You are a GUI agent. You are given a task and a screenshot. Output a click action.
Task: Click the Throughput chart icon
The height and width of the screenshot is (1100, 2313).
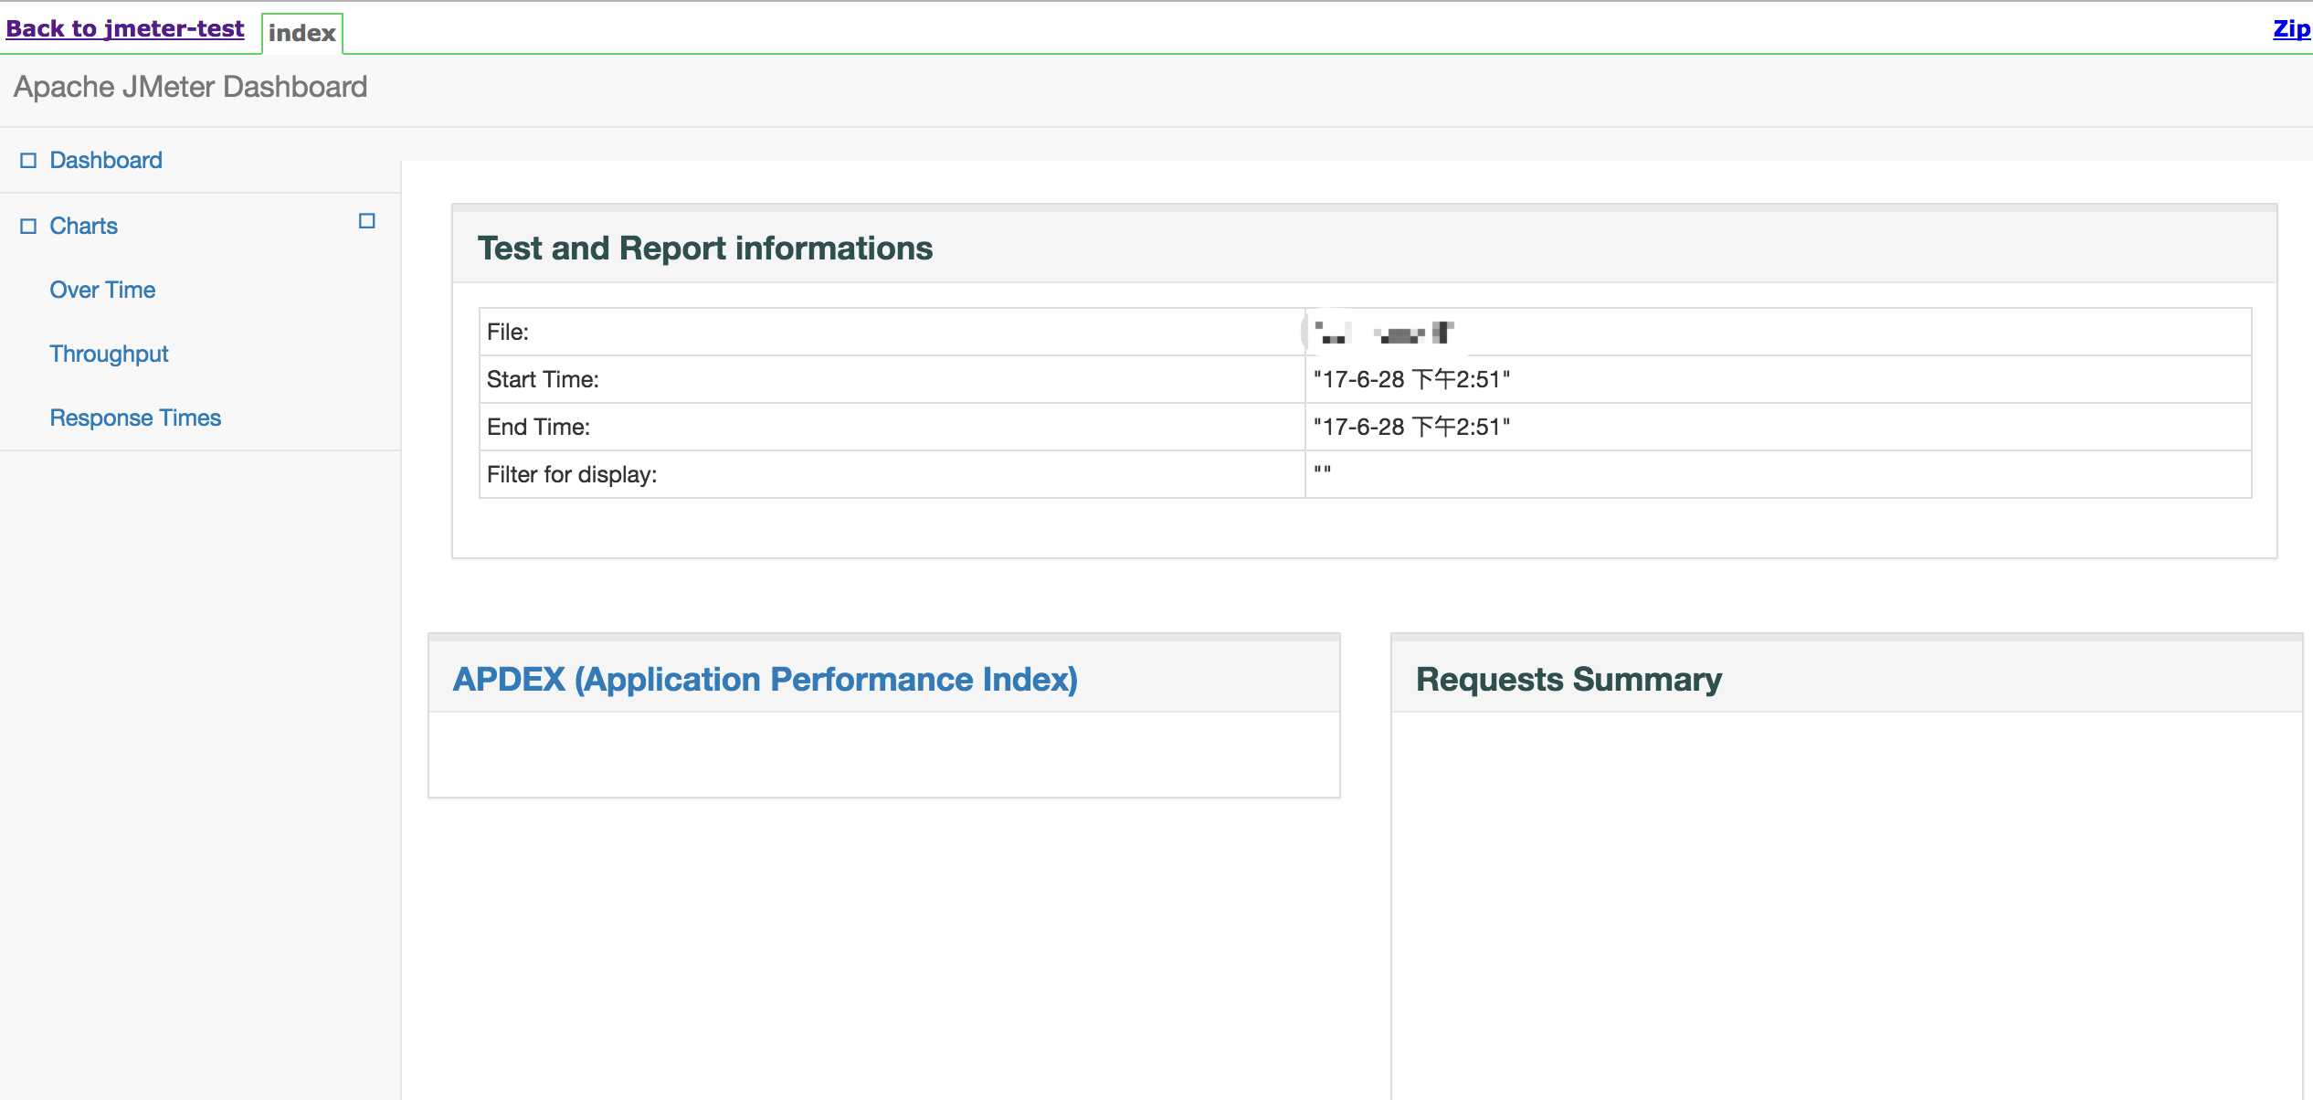(x=109, y=354)
